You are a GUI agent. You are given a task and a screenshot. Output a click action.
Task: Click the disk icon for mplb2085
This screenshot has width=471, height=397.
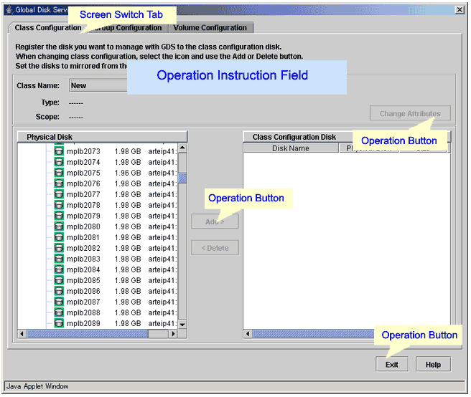point(59,280)
